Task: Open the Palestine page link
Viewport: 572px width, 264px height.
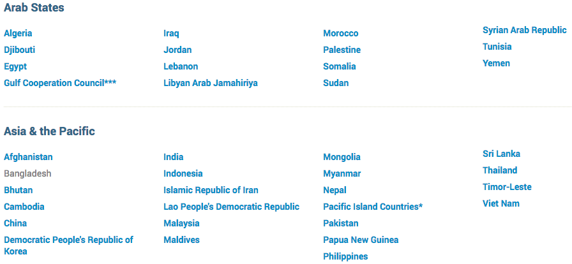Action: 342,50
